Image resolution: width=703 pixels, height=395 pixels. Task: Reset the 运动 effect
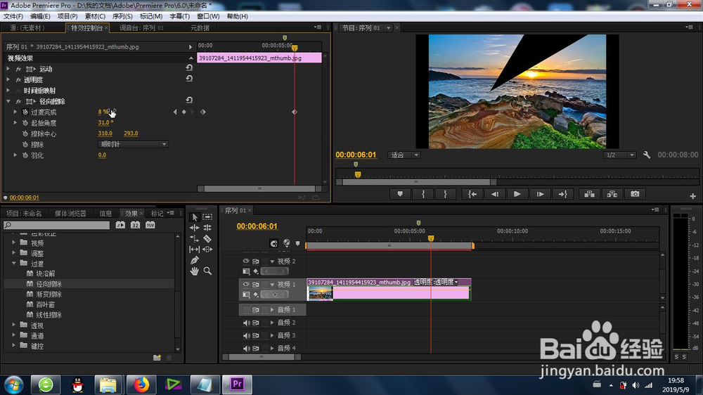pos(189,67)
